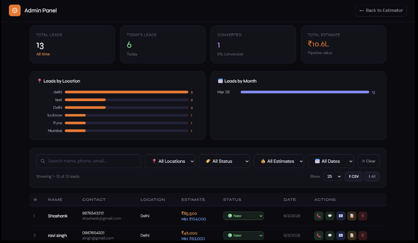Focus the search name, phone, email field

coord(88,161)
